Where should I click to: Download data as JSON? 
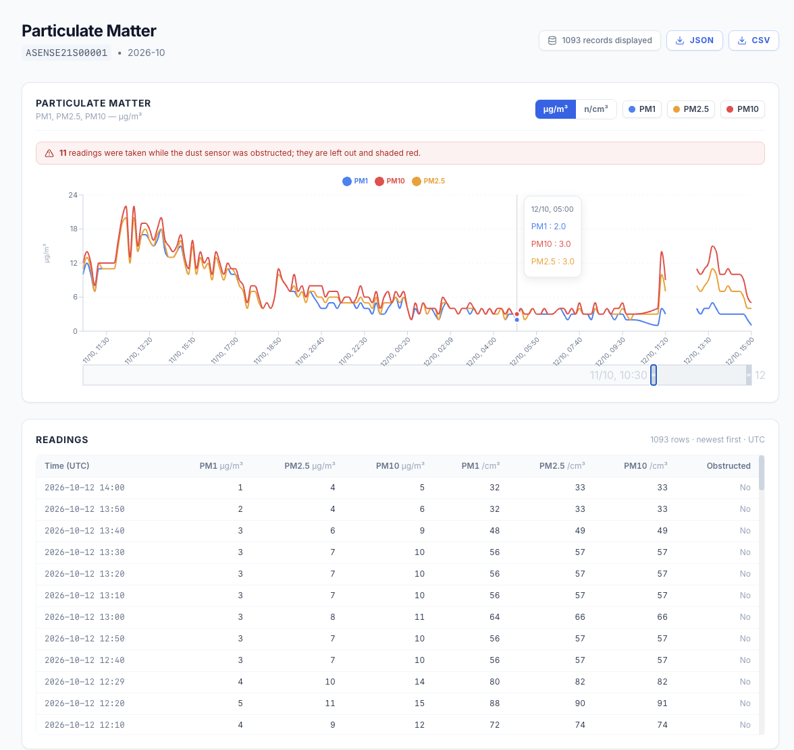(694, 40)
